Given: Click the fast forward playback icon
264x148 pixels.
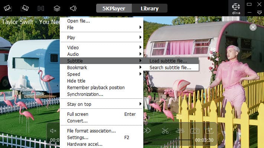Looking at the screenshot, I should pos(147,130).
